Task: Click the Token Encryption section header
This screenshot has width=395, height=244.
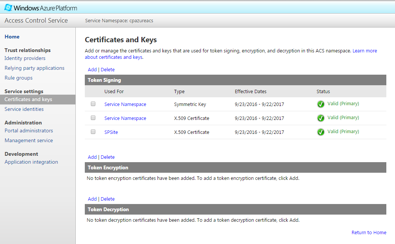Action: click(x=236, y=167)
